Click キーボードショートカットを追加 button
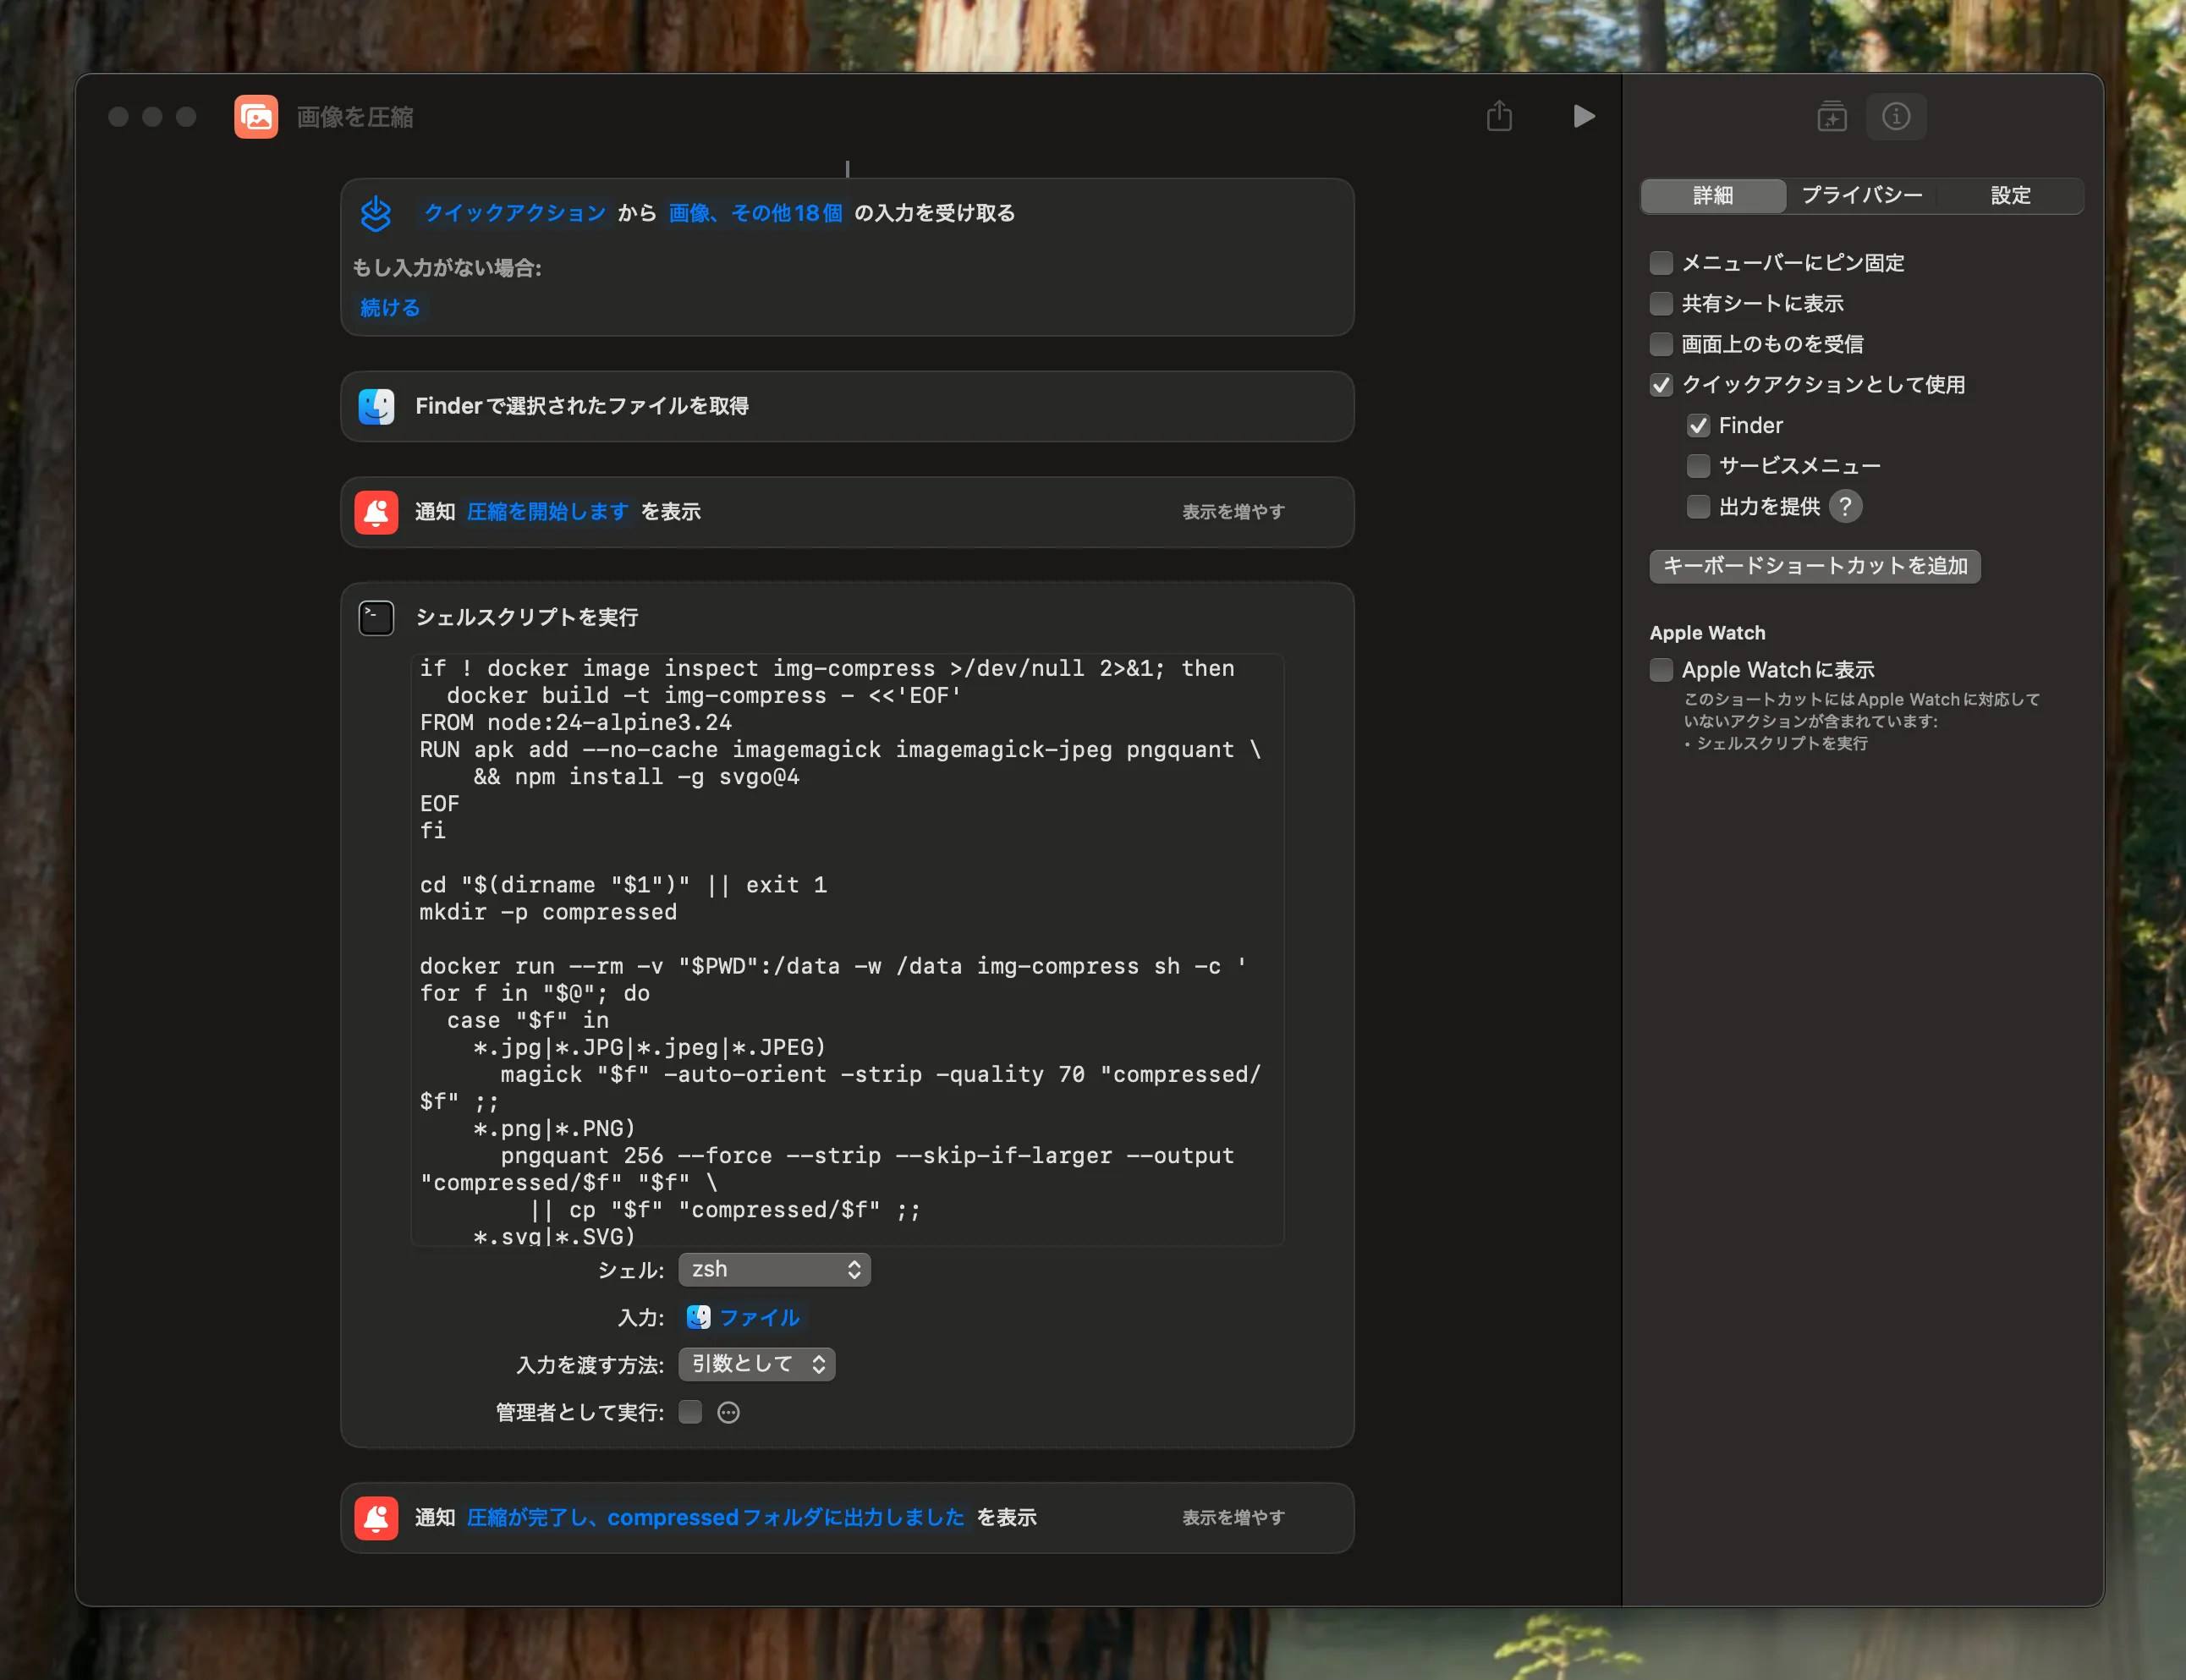2186x1680 pixels. 1814,566
